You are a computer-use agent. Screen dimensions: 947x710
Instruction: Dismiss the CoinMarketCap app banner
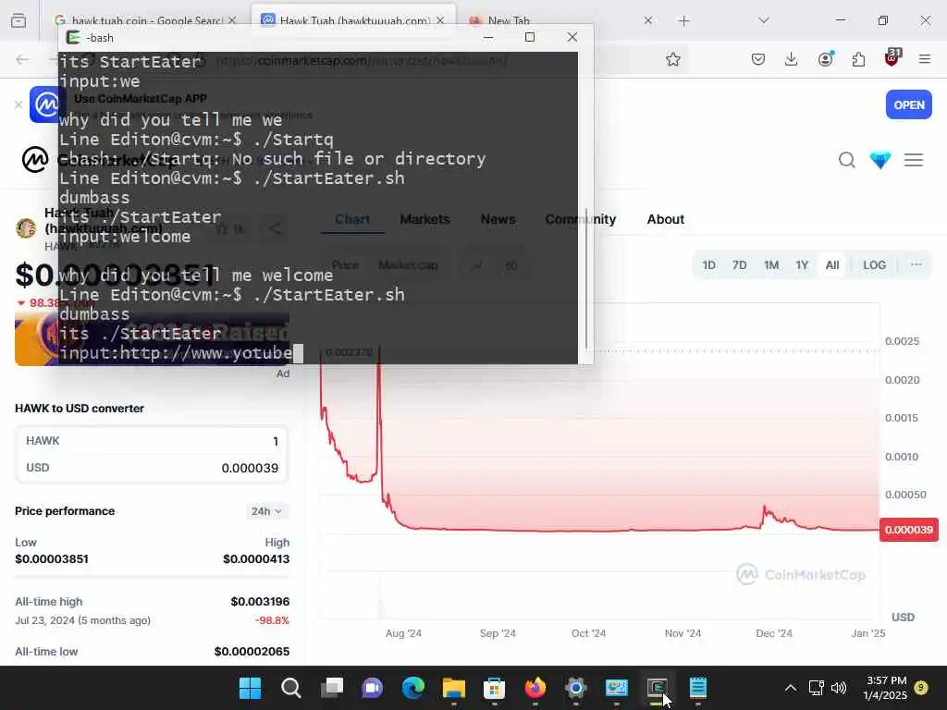18,104
